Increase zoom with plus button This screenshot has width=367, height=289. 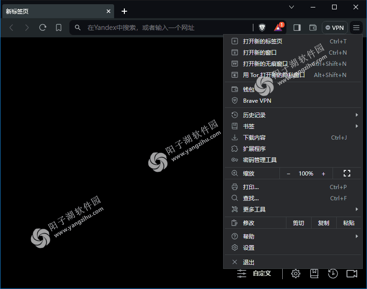(x=323, y=174)
